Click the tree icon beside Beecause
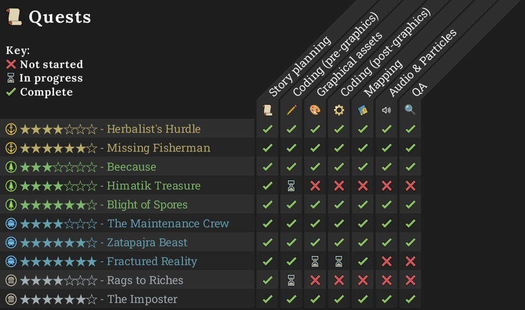 pos(11,167)
